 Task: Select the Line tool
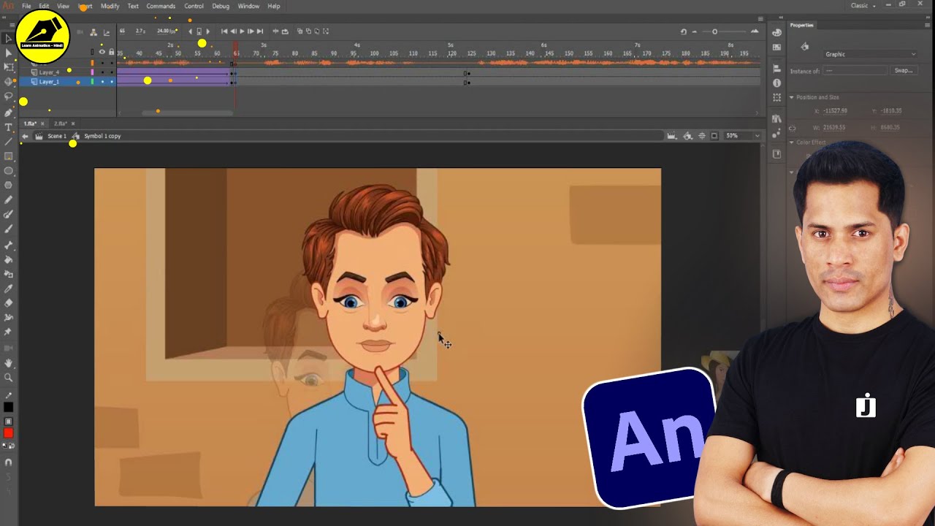pyautogui.click(x=8, y=142)
